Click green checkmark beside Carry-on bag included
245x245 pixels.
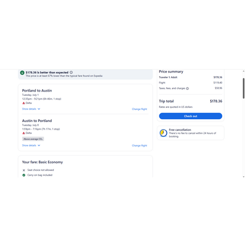(x=24, y=175)
